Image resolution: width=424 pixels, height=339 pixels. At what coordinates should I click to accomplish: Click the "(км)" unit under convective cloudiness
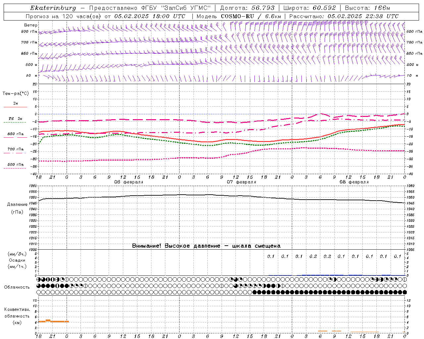click(x=17, y=322)
